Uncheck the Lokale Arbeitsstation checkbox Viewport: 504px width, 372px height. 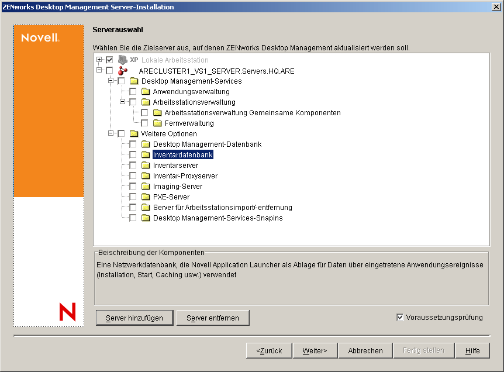pyautogui.click(x=109, y=60)
